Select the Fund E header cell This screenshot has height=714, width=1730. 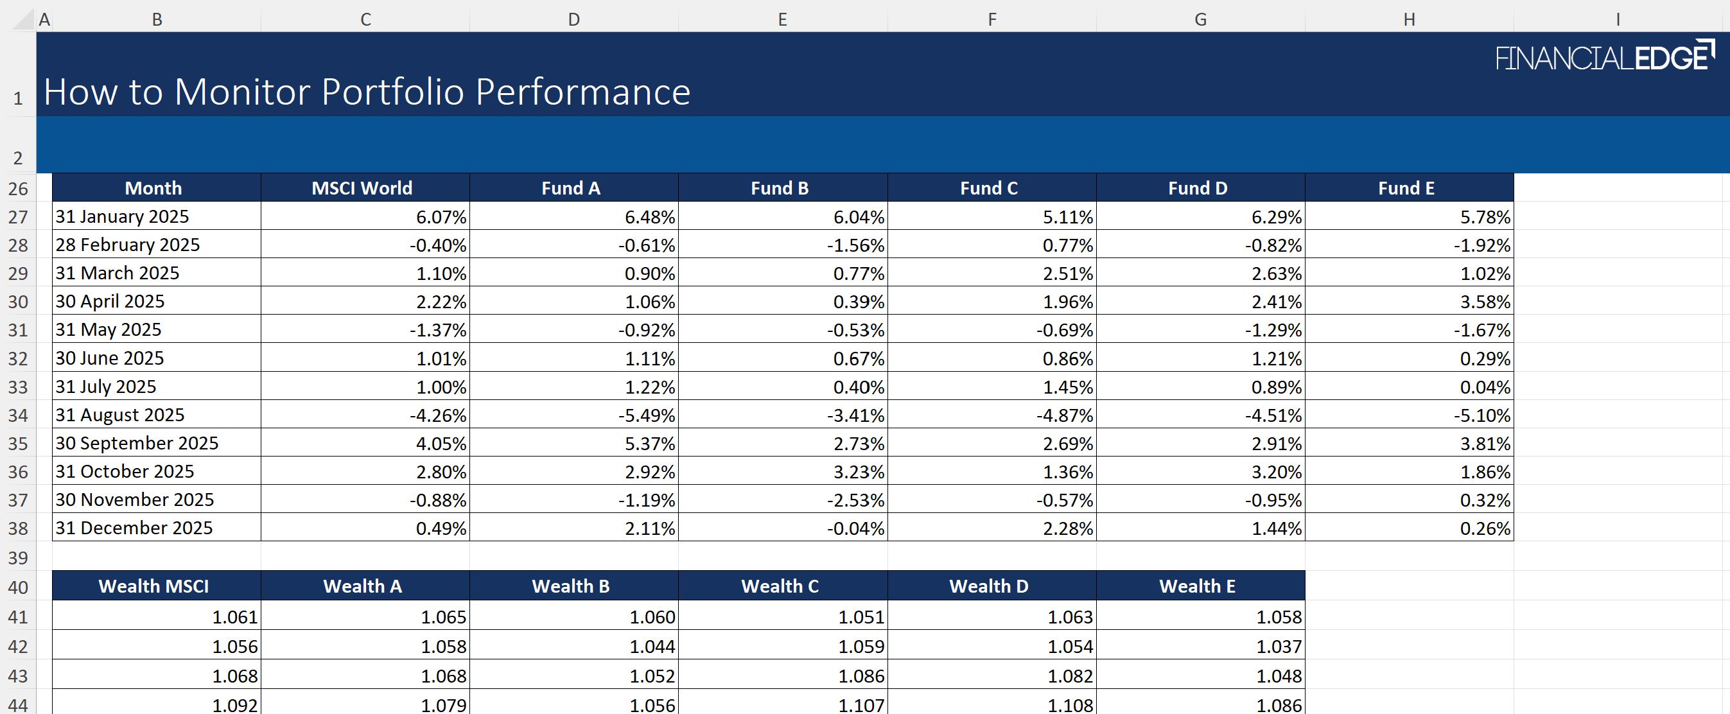click(x=1406, y=188)
